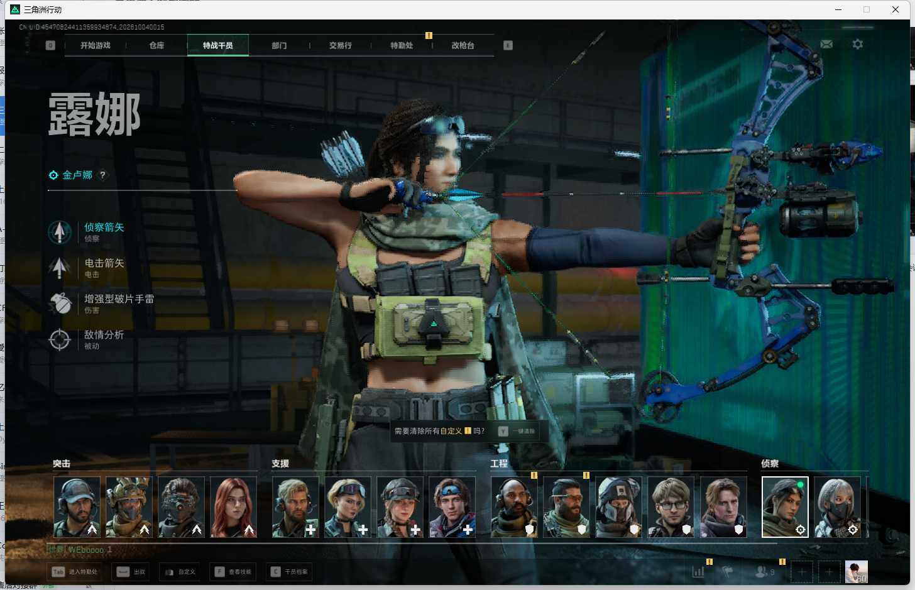Screen dimensions: 915x590
Task: Click the second empty squad slot plus
Action: (829, 572)
